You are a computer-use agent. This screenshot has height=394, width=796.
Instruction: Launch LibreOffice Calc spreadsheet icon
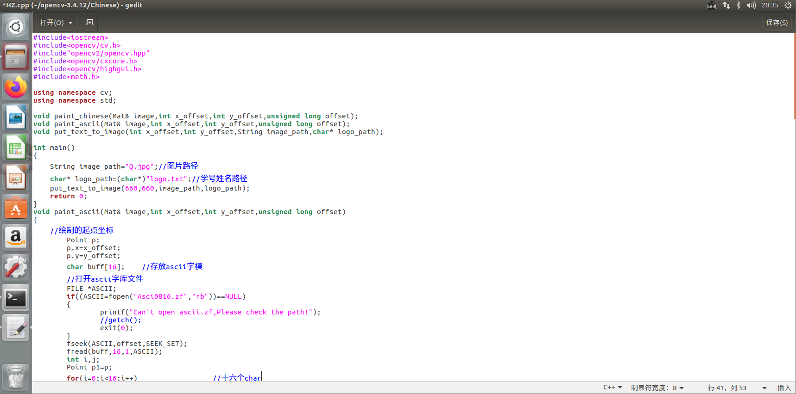[x=16, y=147]
